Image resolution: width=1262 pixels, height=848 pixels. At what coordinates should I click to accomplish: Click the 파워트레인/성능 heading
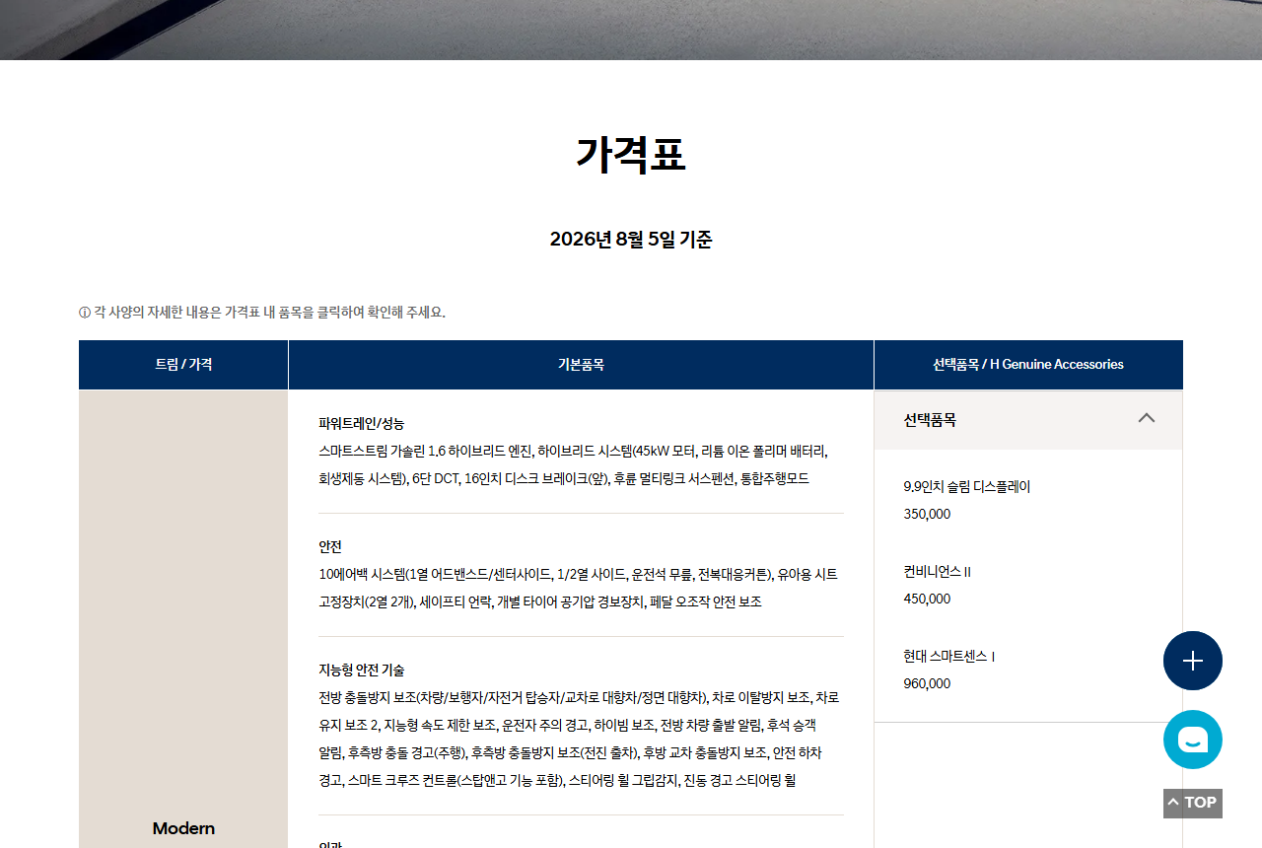tap(361, 423)
